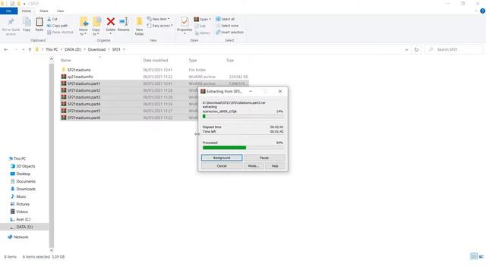The height and width of the screenshot is (273, 486).
Task: Click Invert selection in ribbon
Action: (x=229, y=32)
